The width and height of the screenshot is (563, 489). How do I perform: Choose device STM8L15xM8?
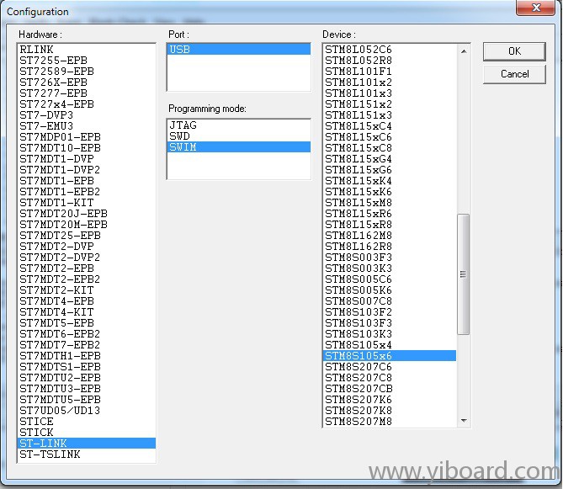click(390, 203)
